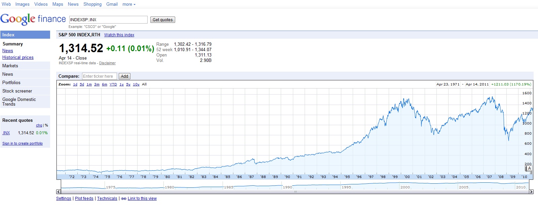Click the Watch this index link
Viewport: 538px width, 215px height.
coord(119,35)
